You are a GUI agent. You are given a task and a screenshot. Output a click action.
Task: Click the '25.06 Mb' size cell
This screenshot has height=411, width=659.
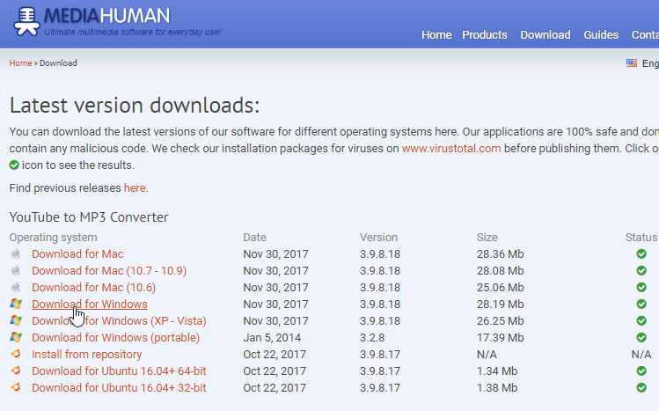[x=500, y=288]
